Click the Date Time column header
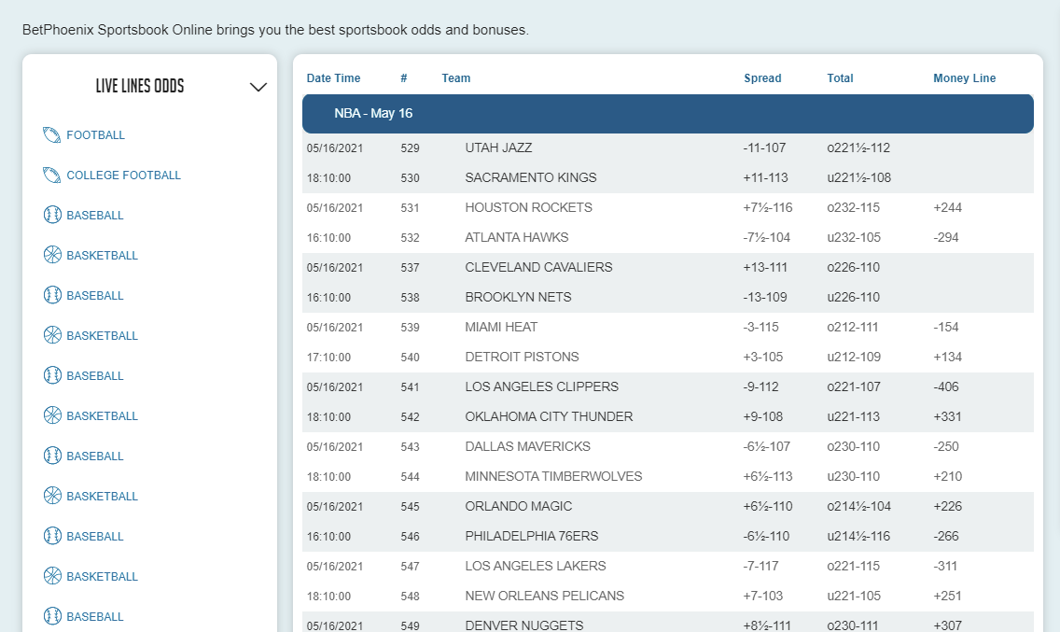 pyautogui.click(x=333, y=78)
